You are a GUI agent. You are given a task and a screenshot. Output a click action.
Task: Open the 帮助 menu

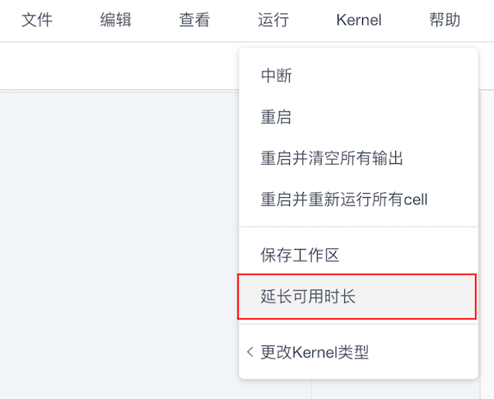pos(445,20)
